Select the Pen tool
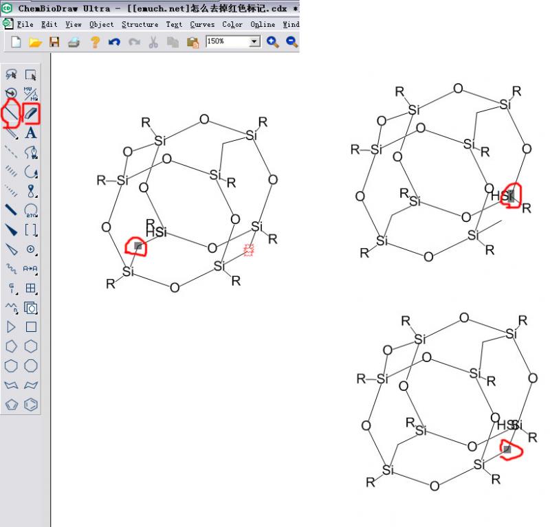This screenshot has width=550, height=527. (31, 152)
